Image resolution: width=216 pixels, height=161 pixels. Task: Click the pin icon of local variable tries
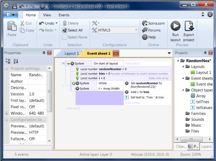[78, 74]
